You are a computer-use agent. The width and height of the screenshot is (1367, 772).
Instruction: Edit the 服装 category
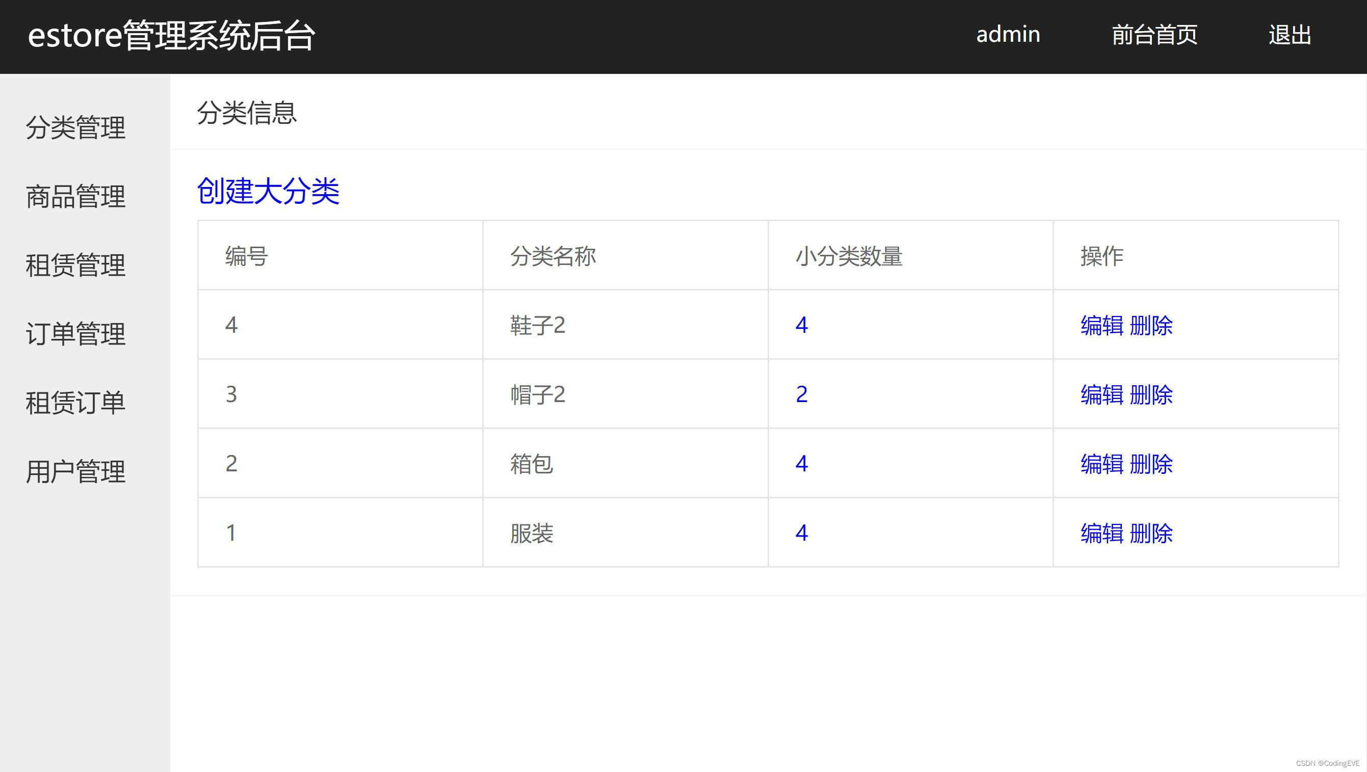1101,533
